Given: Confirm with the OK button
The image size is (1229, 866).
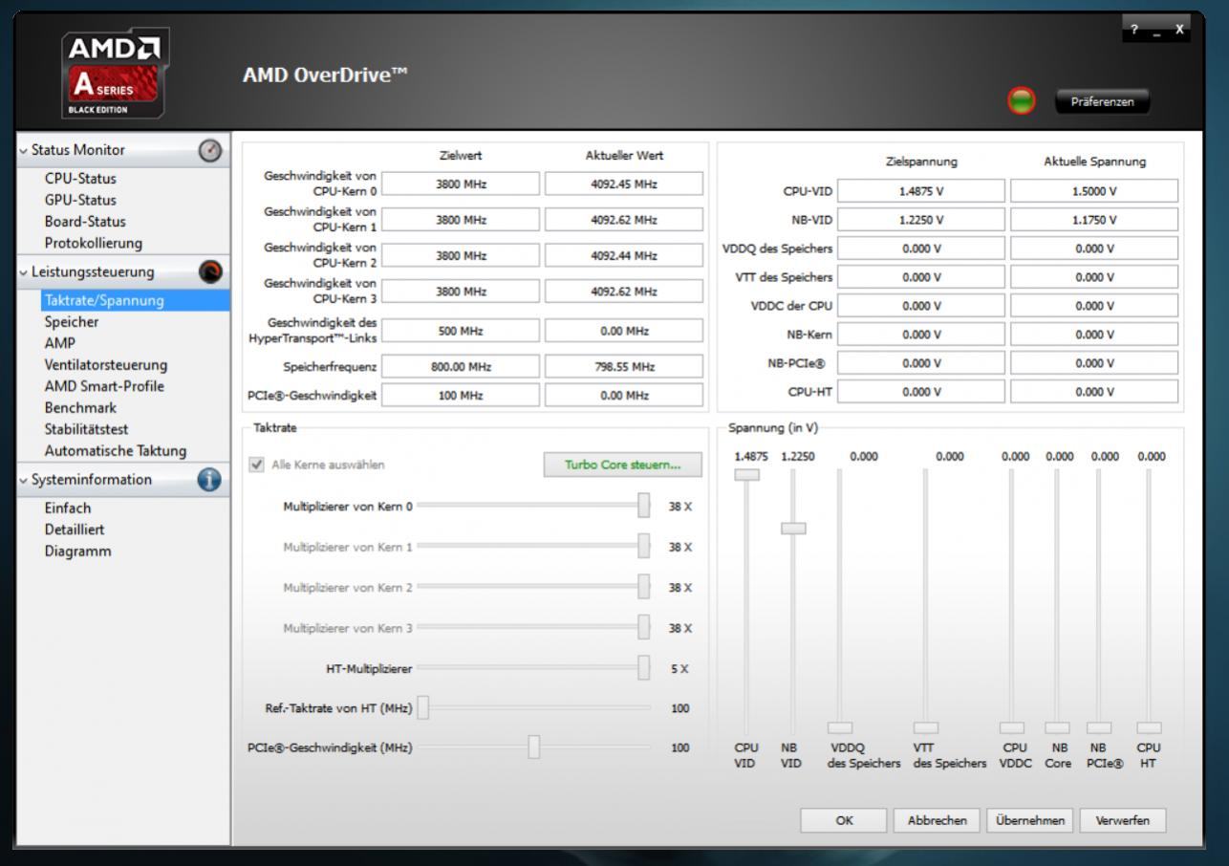Looking at the screenshot, I should point(844,820).
